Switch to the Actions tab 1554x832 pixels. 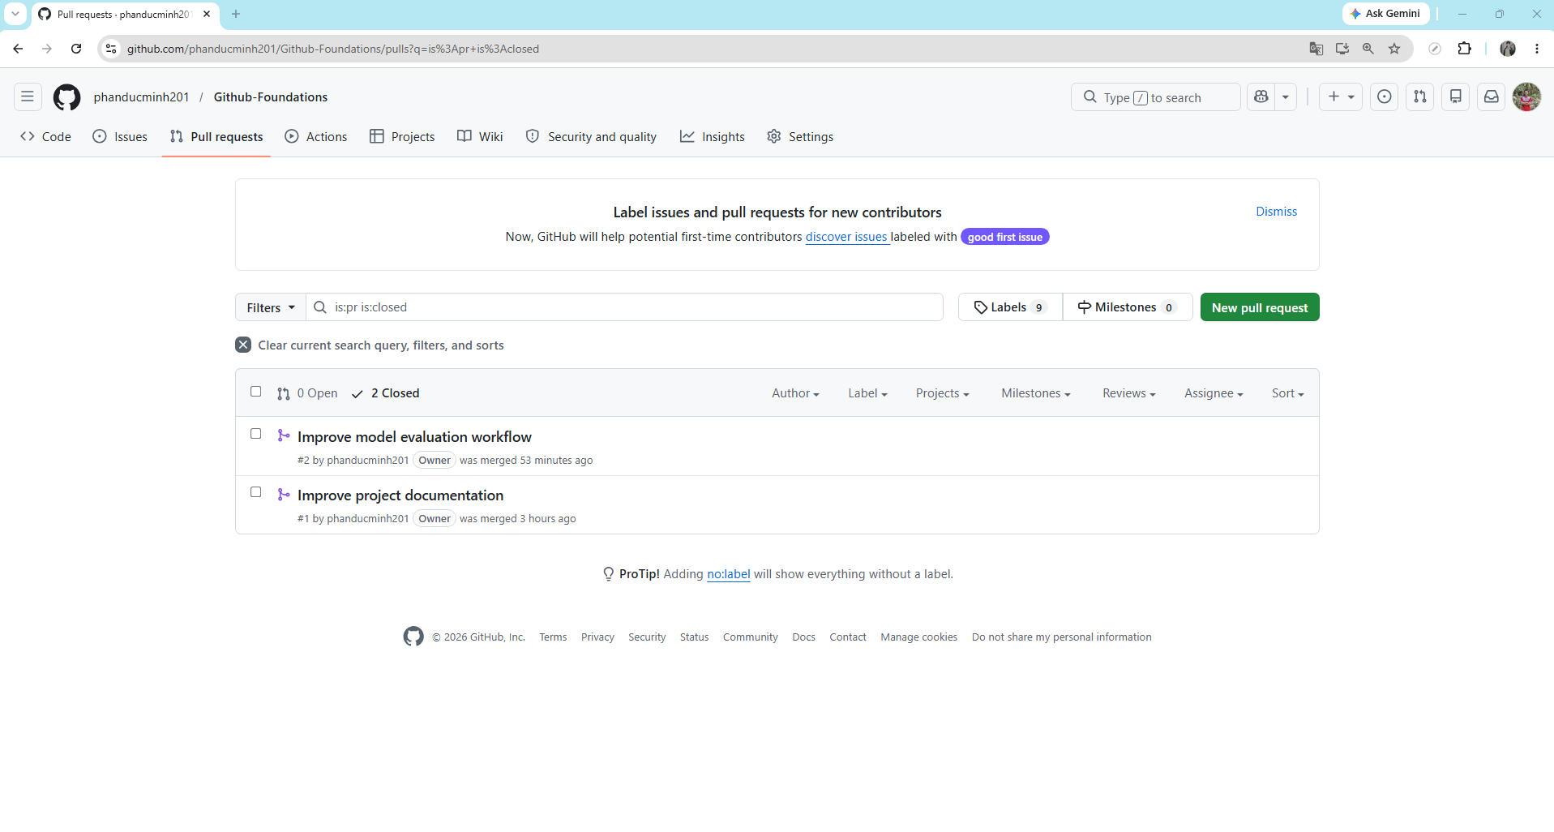(x=316, y=137)
